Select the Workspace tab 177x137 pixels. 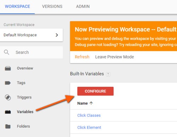click(17, 6)
